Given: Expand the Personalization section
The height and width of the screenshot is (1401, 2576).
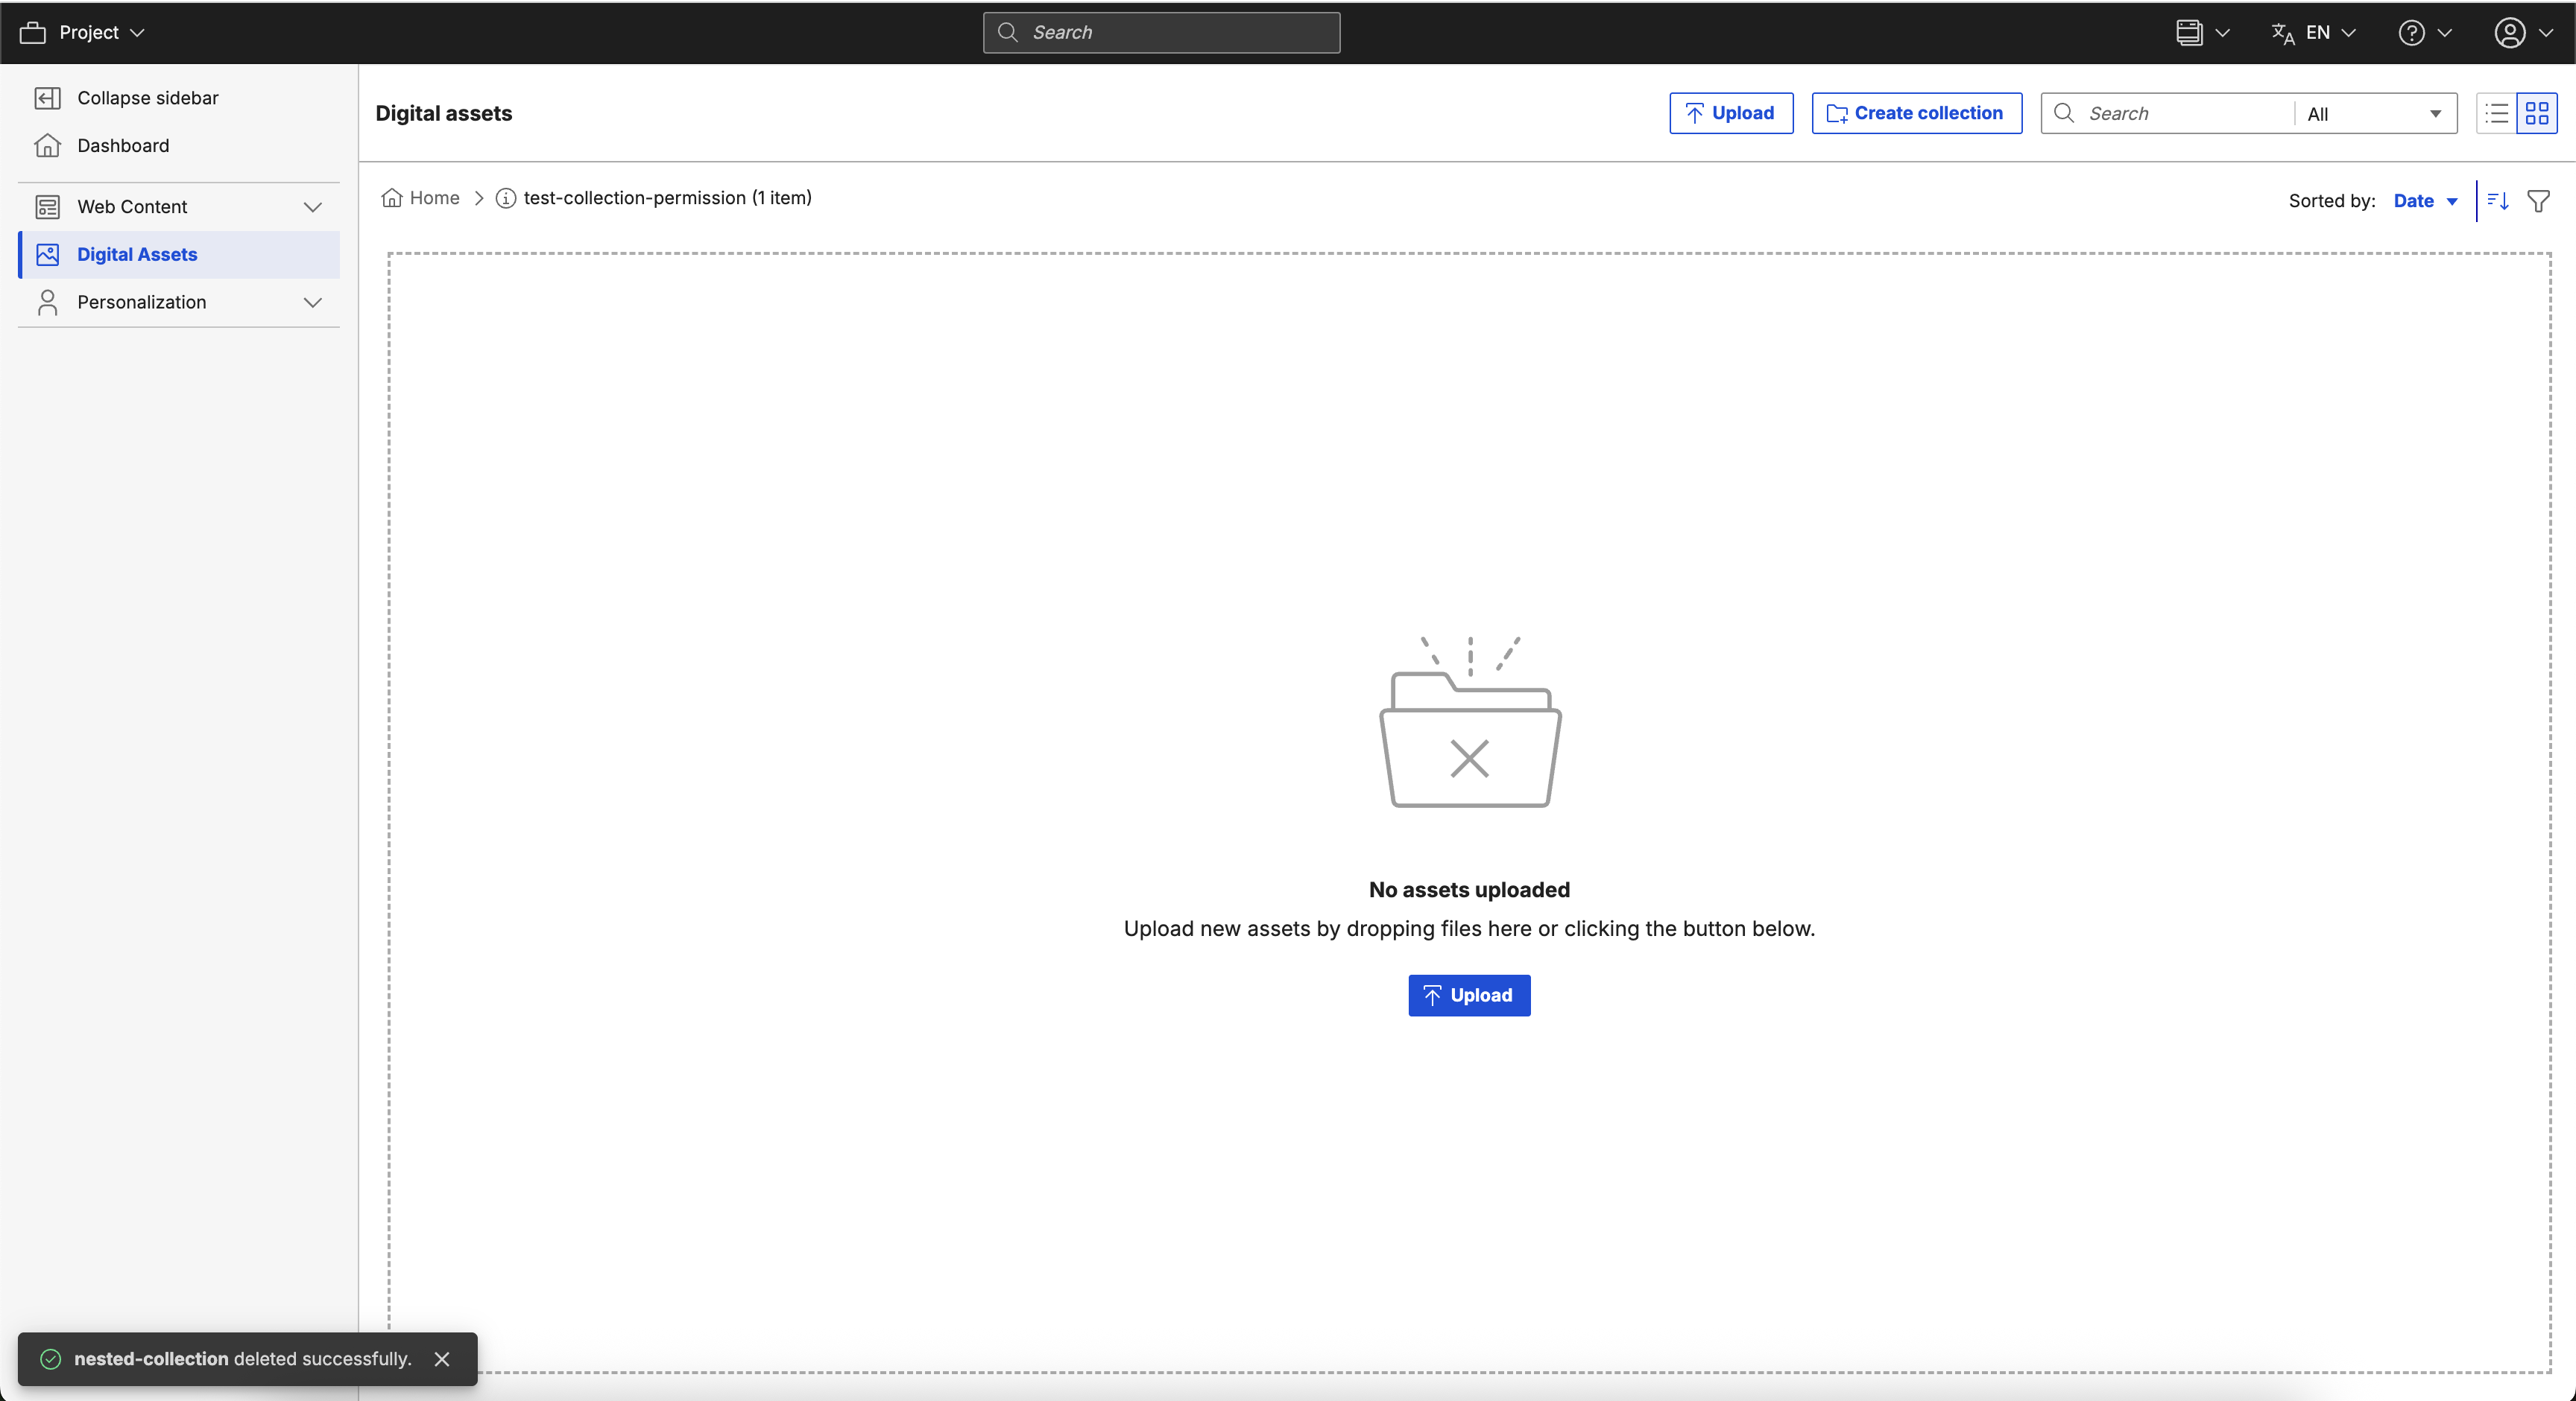Looking at the screenshot, I should coord(313,302).
